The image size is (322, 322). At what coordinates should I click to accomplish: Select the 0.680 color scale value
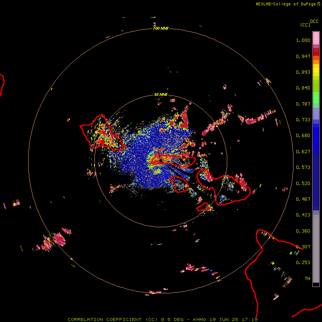coord(303,136)
